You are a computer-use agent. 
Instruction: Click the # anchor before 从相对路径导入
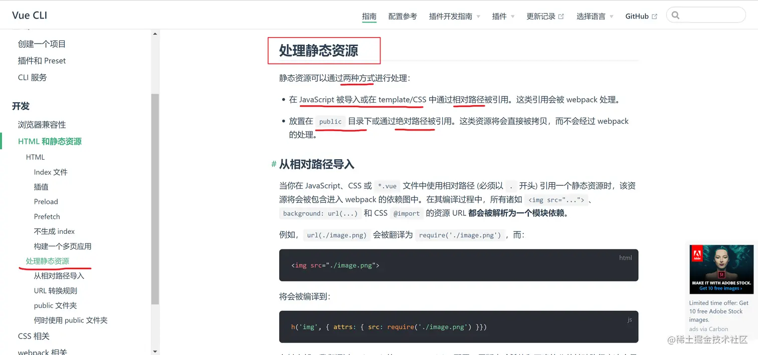pyautogui.click(x=274, y=164)
